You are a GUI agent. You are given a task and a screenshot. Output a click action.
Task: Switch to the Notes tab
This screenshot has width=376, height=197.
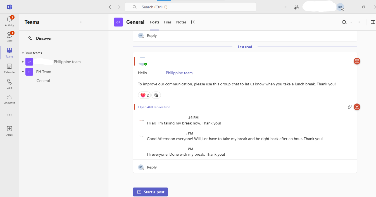click(181, 22)
